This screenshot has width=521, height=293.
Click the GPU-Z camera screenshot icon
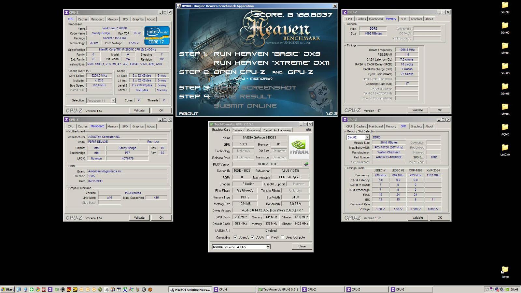[x=308, y=130]
